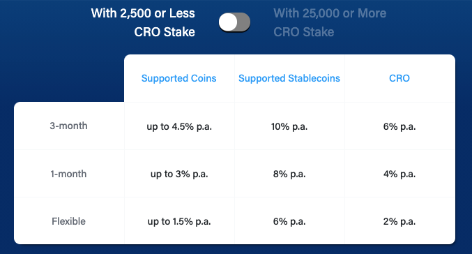Click the "up to 4.5% p.a." cell
The width and height of the screenshot is (472, 254).
click(179, 126)
